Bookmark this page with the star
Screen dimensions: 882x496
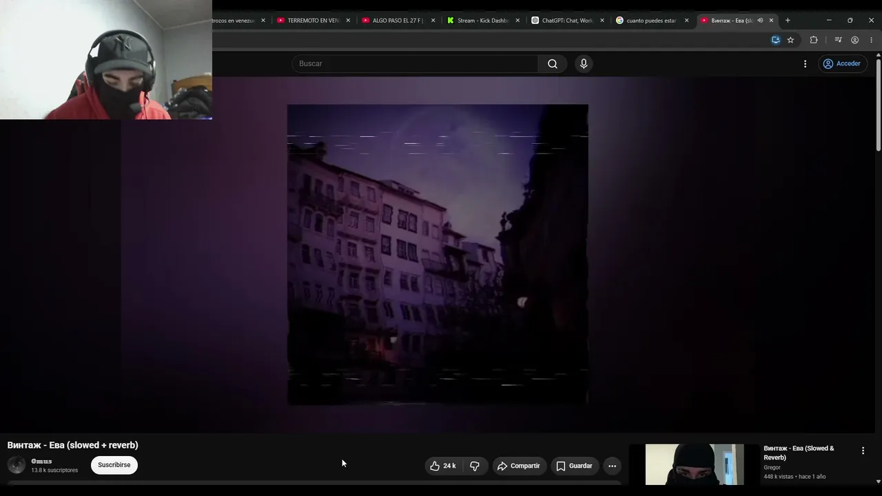790,40
